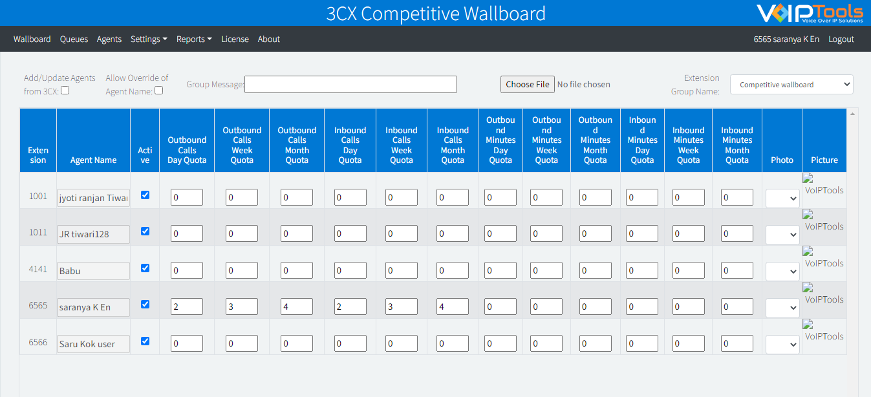Click Outbound Calls Day Quota for extension 1001
The height and width of the screenshot is (397, 871).
pos(187,197)
